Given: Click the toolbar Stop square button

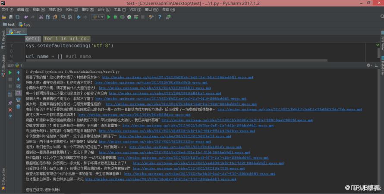Looking at the screenshot, I should coord(143,17).
